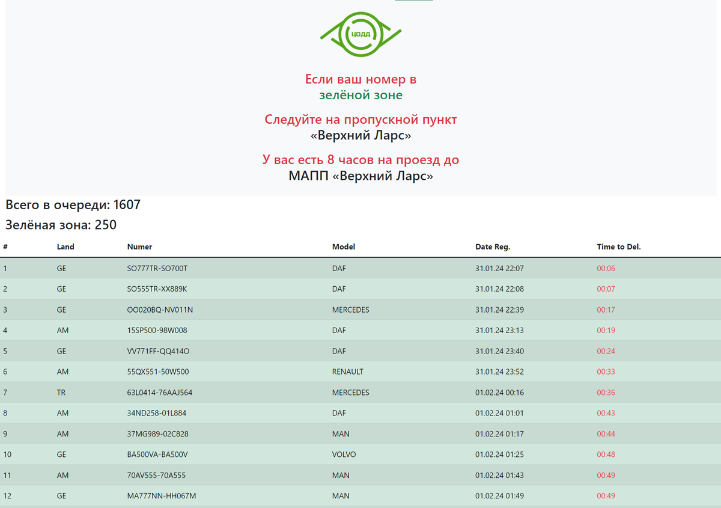Click registration date 31.01.24 23:40
The image size is (721, 508).
pos(499,351)
